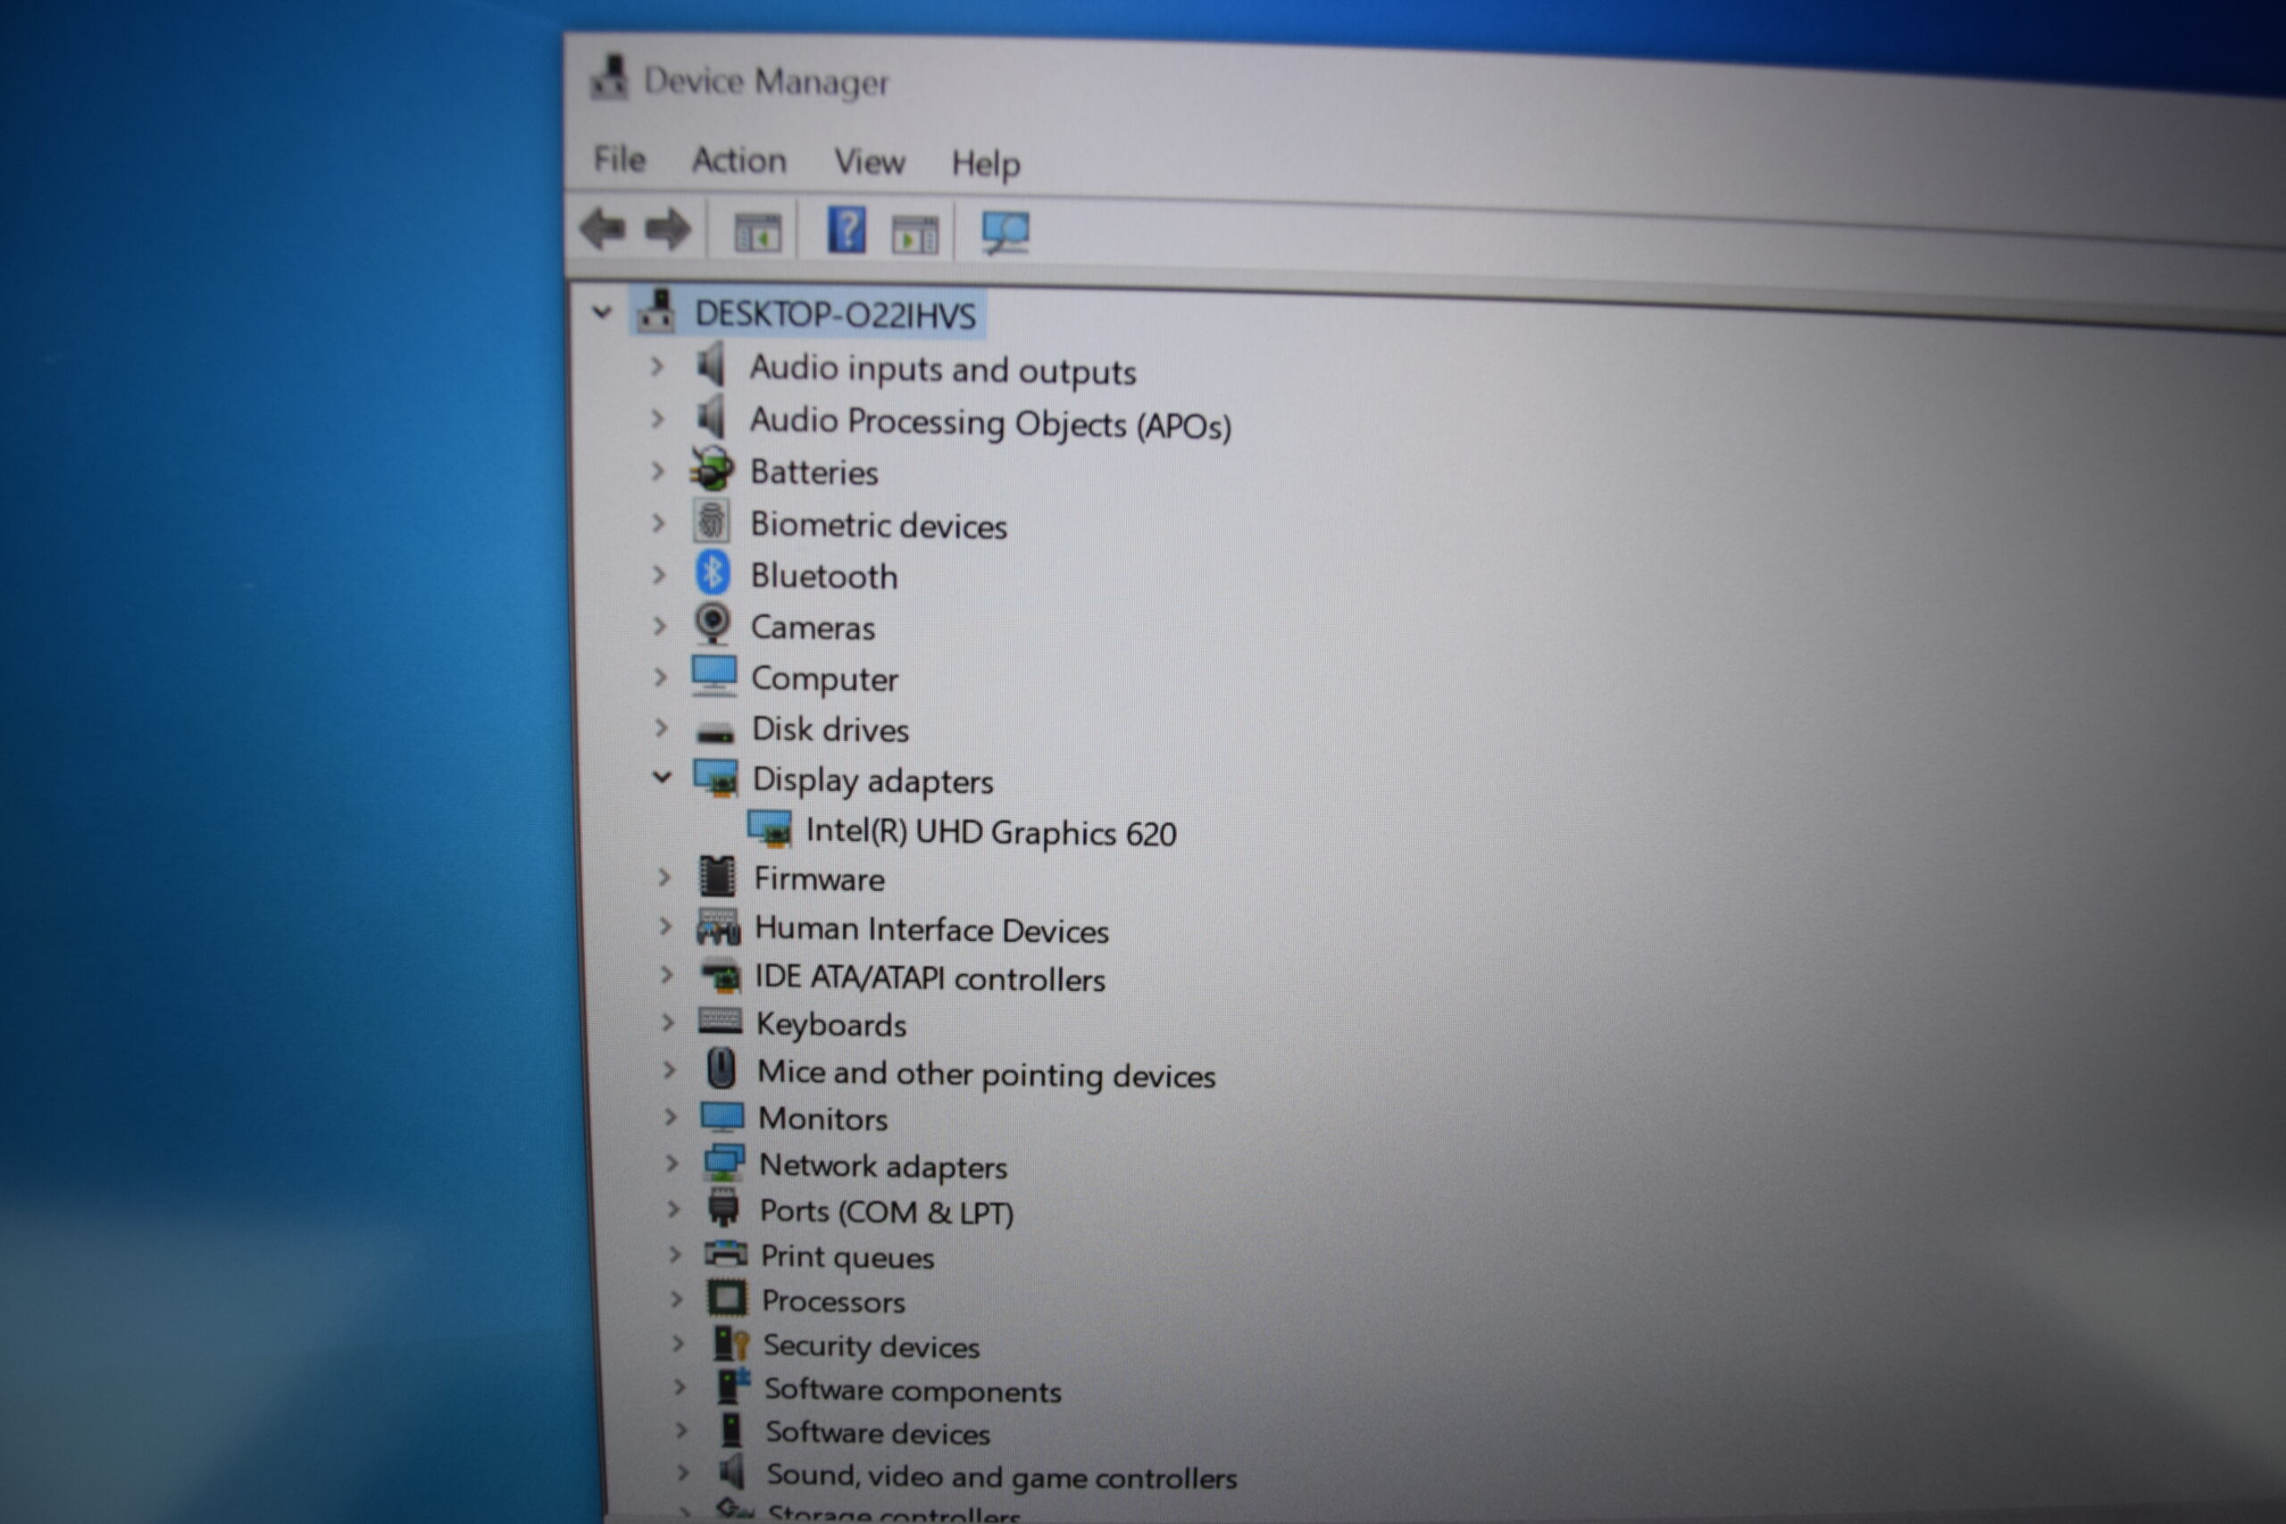Click the Cameras webcam icon

713,624
